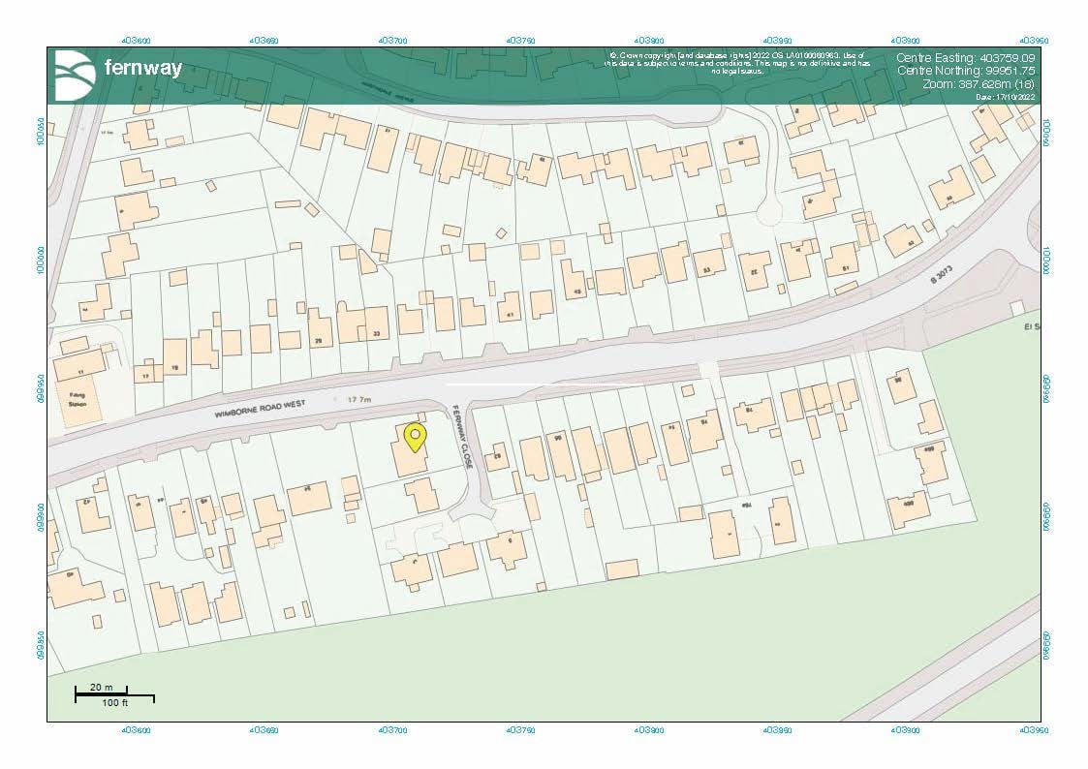Click the Zoom level readout text
This screenshot has height=769, width=1088.
point(979,84)
